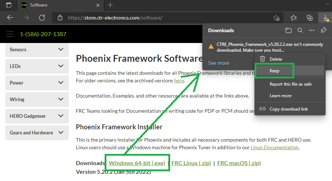The height and width of the screenshot is (181, 332).
Task: Open the Collections icon in toolbar
Action: click(x=310, y=18)
